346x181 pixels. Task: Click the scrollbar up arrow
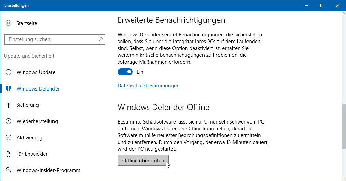pos(343,14)
